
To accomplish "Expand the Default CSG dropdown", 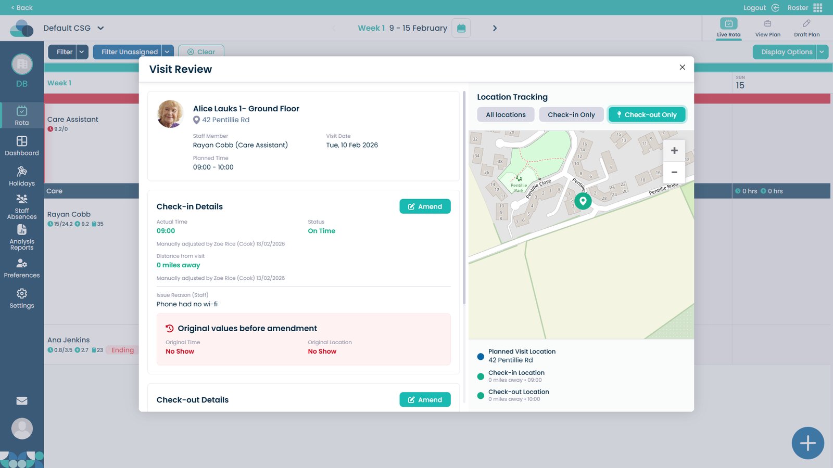I will click(x=100, y=28).
